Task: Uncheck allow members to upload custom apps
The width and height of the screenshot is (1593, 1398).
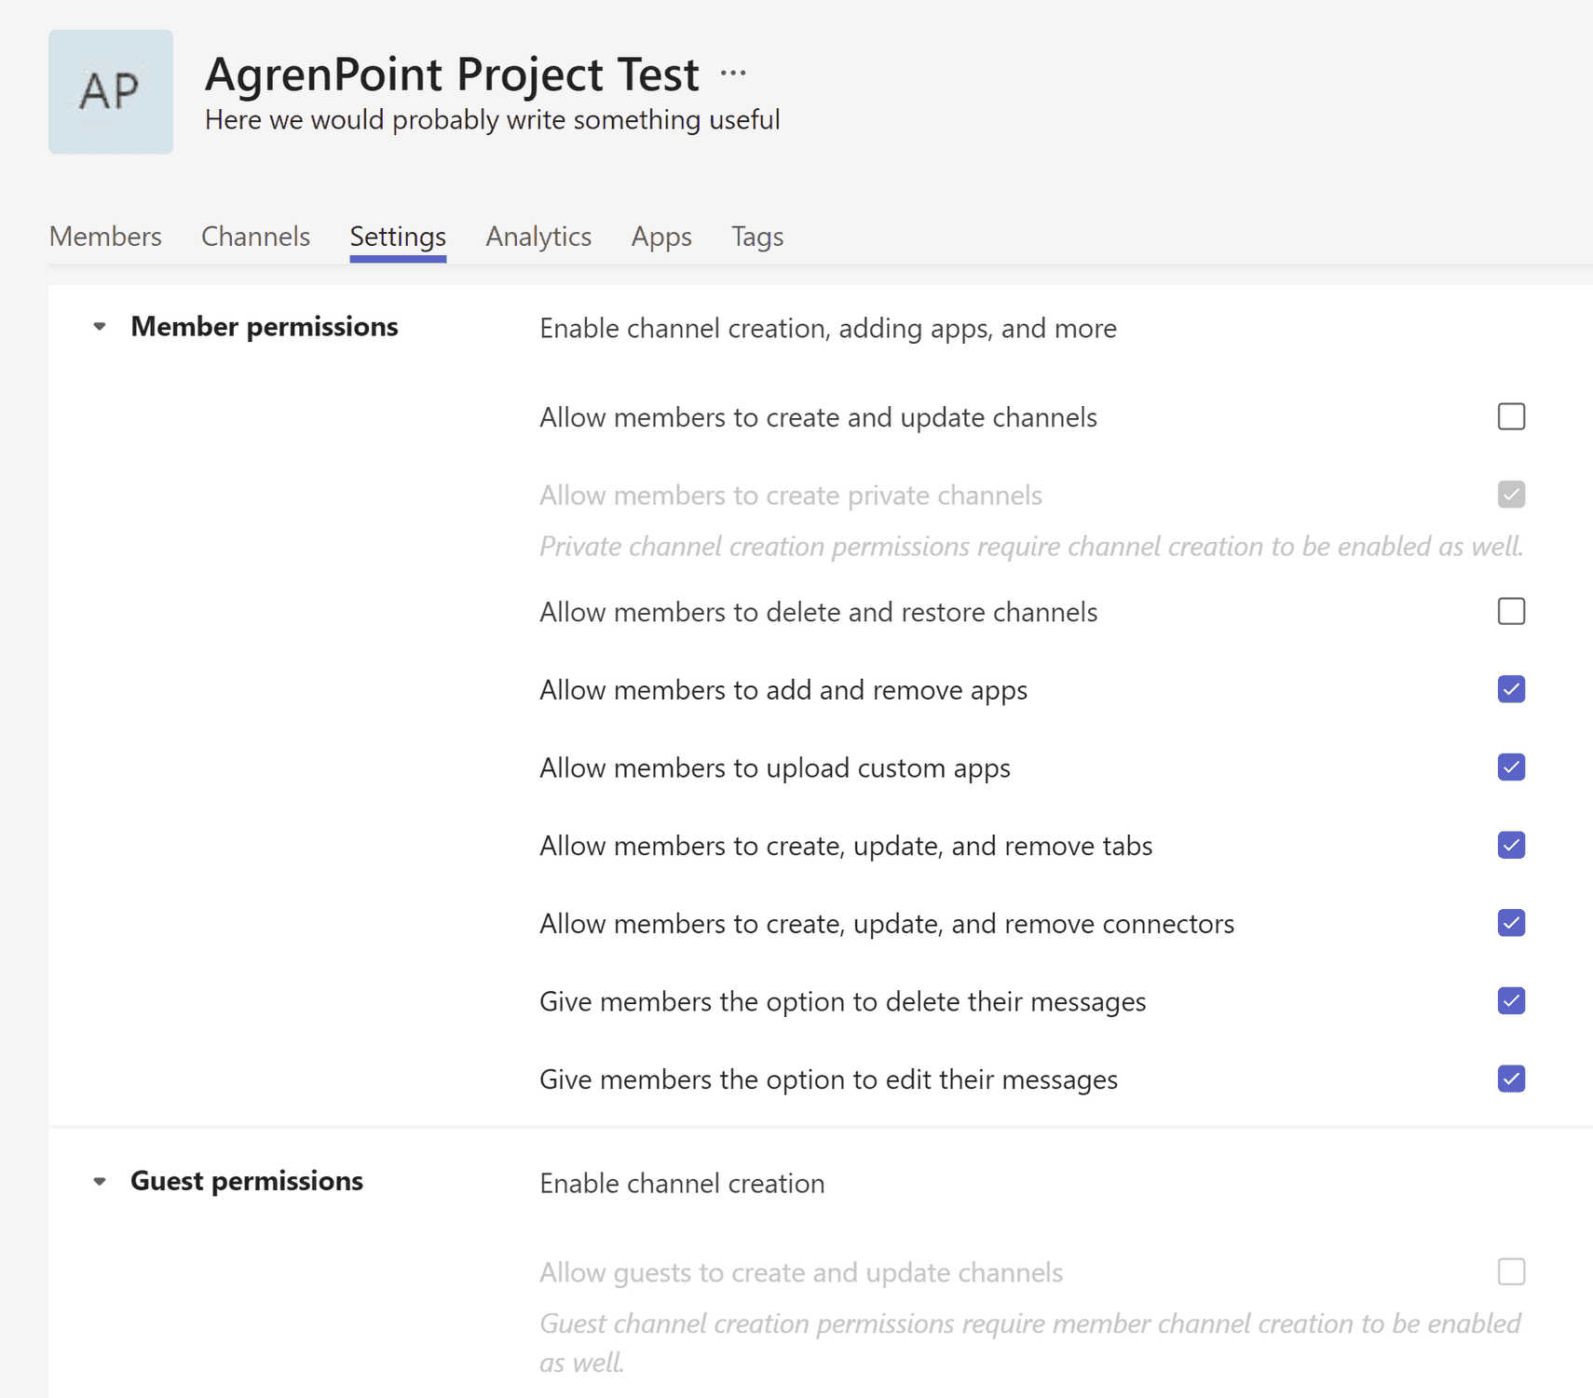Action: [1511, 767]
